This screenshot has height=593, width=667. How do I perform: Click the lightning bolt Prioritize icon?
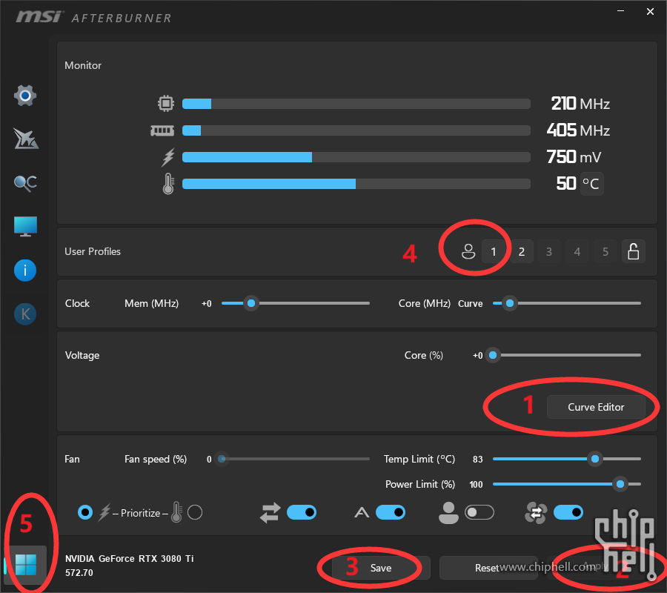104,513
